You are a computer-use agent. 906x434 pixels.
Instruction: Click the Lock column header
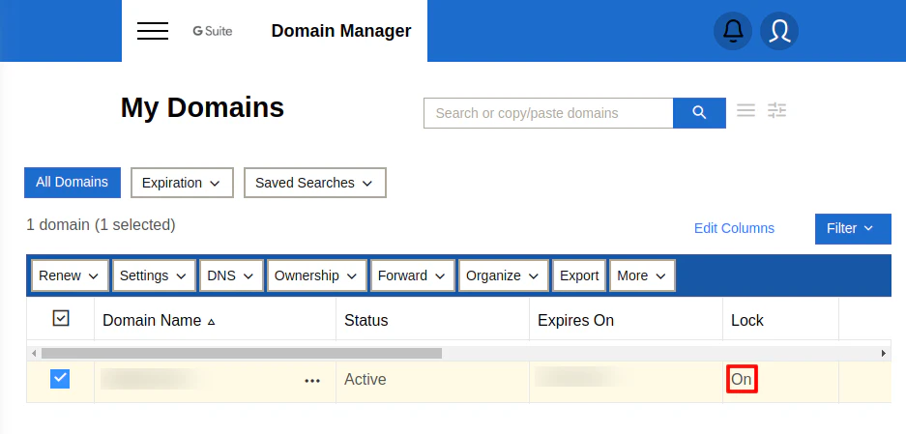coord(747,320)
